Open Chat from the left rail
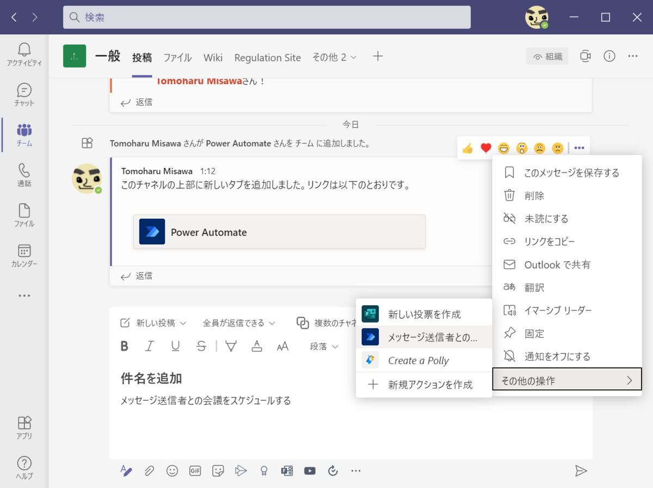The width and height of the screenshot is (653, 488). click(x=24, y=95)
